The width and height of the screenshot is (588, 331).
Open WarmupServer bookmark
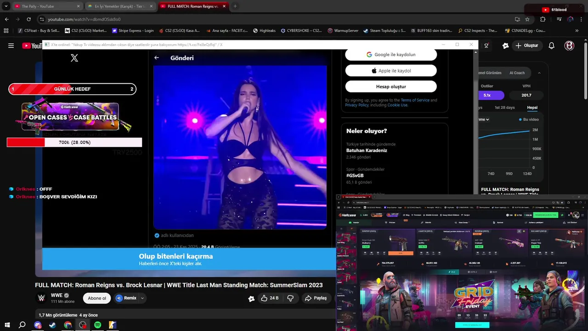[343, 31]
